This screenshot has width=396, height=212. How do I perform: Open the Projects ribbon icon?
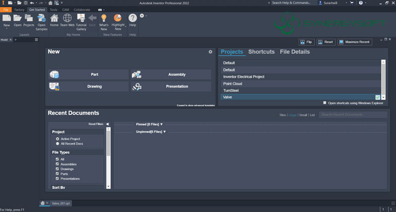(29, 18)
